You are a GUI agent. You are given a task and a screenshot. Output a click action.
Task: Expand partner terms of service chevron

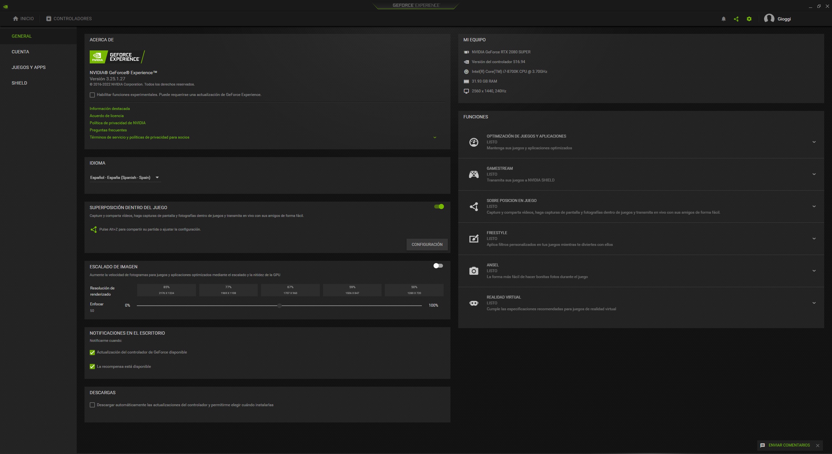click(x=435, y=138)
